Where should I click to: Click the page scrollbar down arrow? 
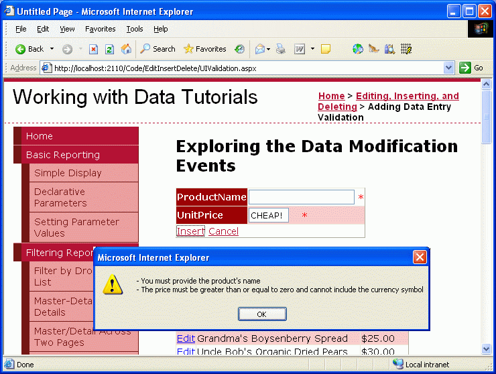point(486,349)
